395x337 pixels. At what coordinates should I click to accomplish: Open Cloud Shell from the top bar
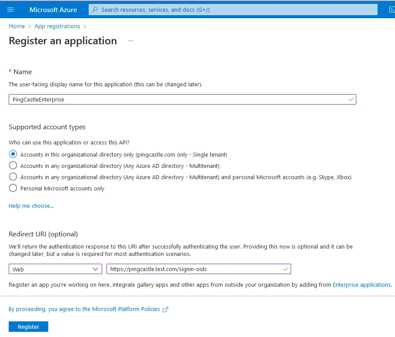coord(392,9)
